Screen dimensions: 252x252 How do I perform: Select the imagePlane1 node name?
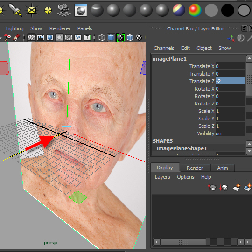169,59
